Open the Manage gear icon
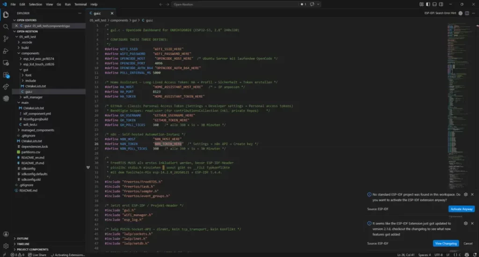The image size is (479, 257). point(6,246)
